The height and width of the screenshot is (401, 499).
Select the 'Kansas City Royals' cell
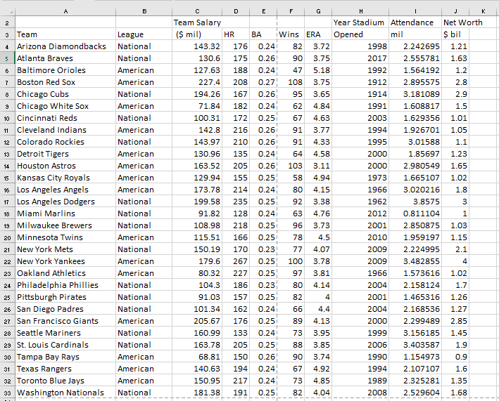pyautogui.click(x=65, y=178)
